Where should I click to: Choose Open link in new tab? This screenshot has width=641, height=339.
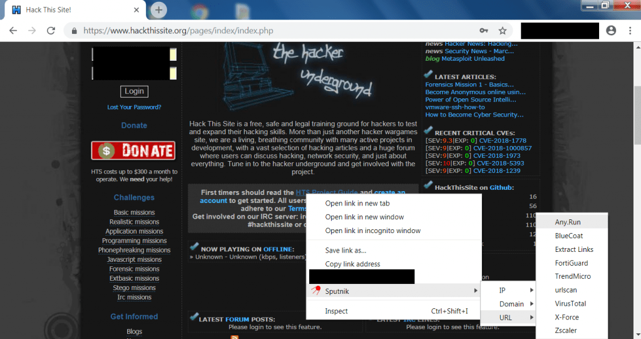(x=357, y=204)
